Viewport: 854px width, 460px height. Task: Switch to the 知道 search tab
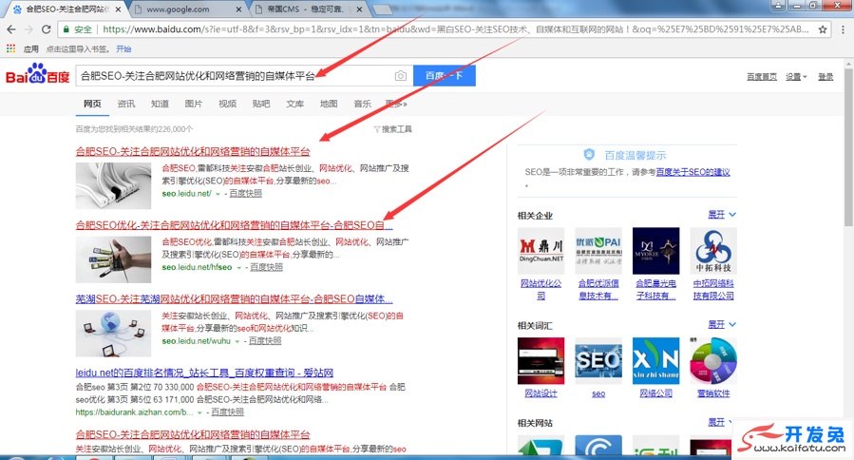[x=161, y=104]
